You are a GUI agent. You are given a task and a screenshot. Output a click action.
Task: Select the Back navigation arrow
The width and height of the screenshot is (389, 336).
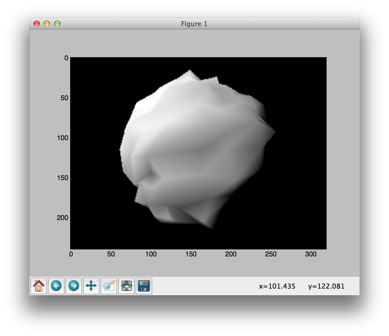[56, 286]
